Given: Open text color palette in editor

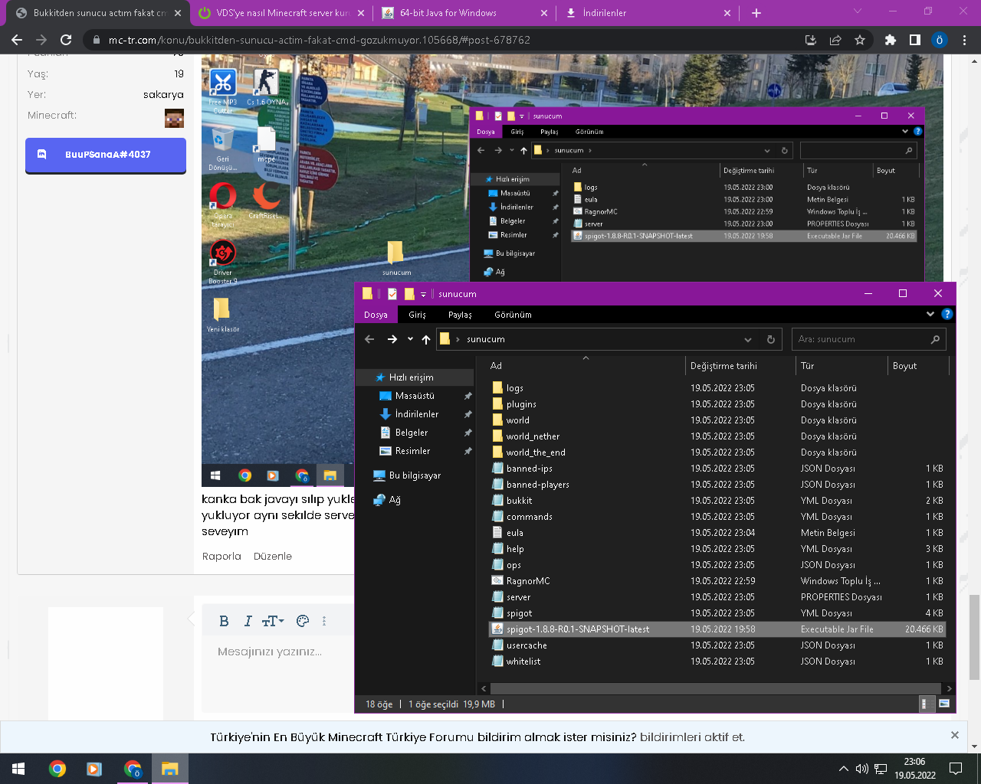Looking at the screenshot, I should click(303, 621).
